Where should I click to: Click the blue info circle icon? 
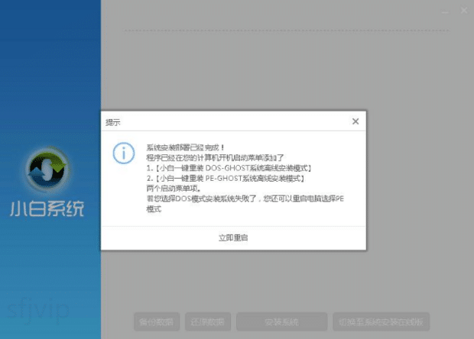click(x=123, y=152)
